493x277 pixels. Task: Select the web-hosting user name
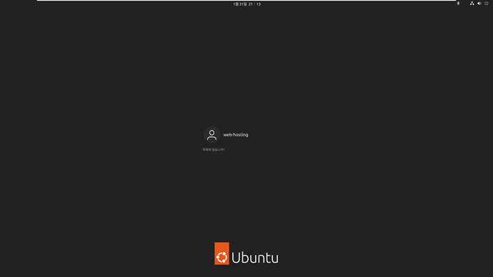tap(236, 135)
